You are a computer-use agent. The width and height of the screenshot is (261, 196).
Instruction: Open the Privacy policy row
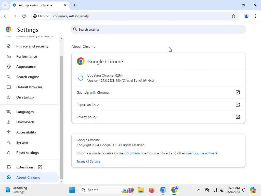158,117
